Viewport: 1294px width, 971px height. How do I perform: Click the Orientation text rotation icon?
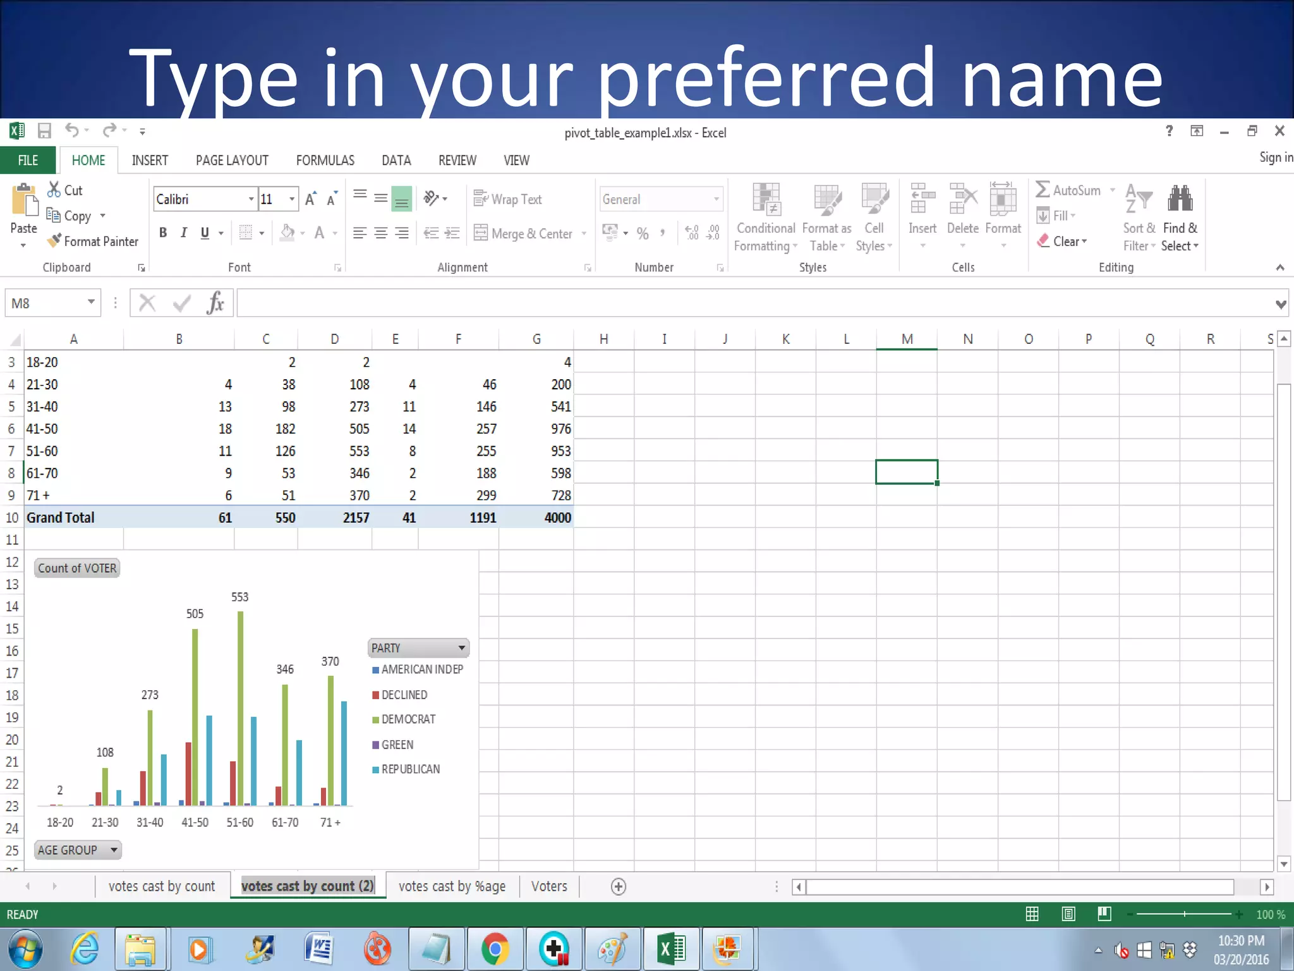432,198
